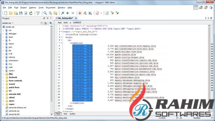Click the red pin toolbar icon
This screenshot has height=121, width=215.
pos(112,13)
